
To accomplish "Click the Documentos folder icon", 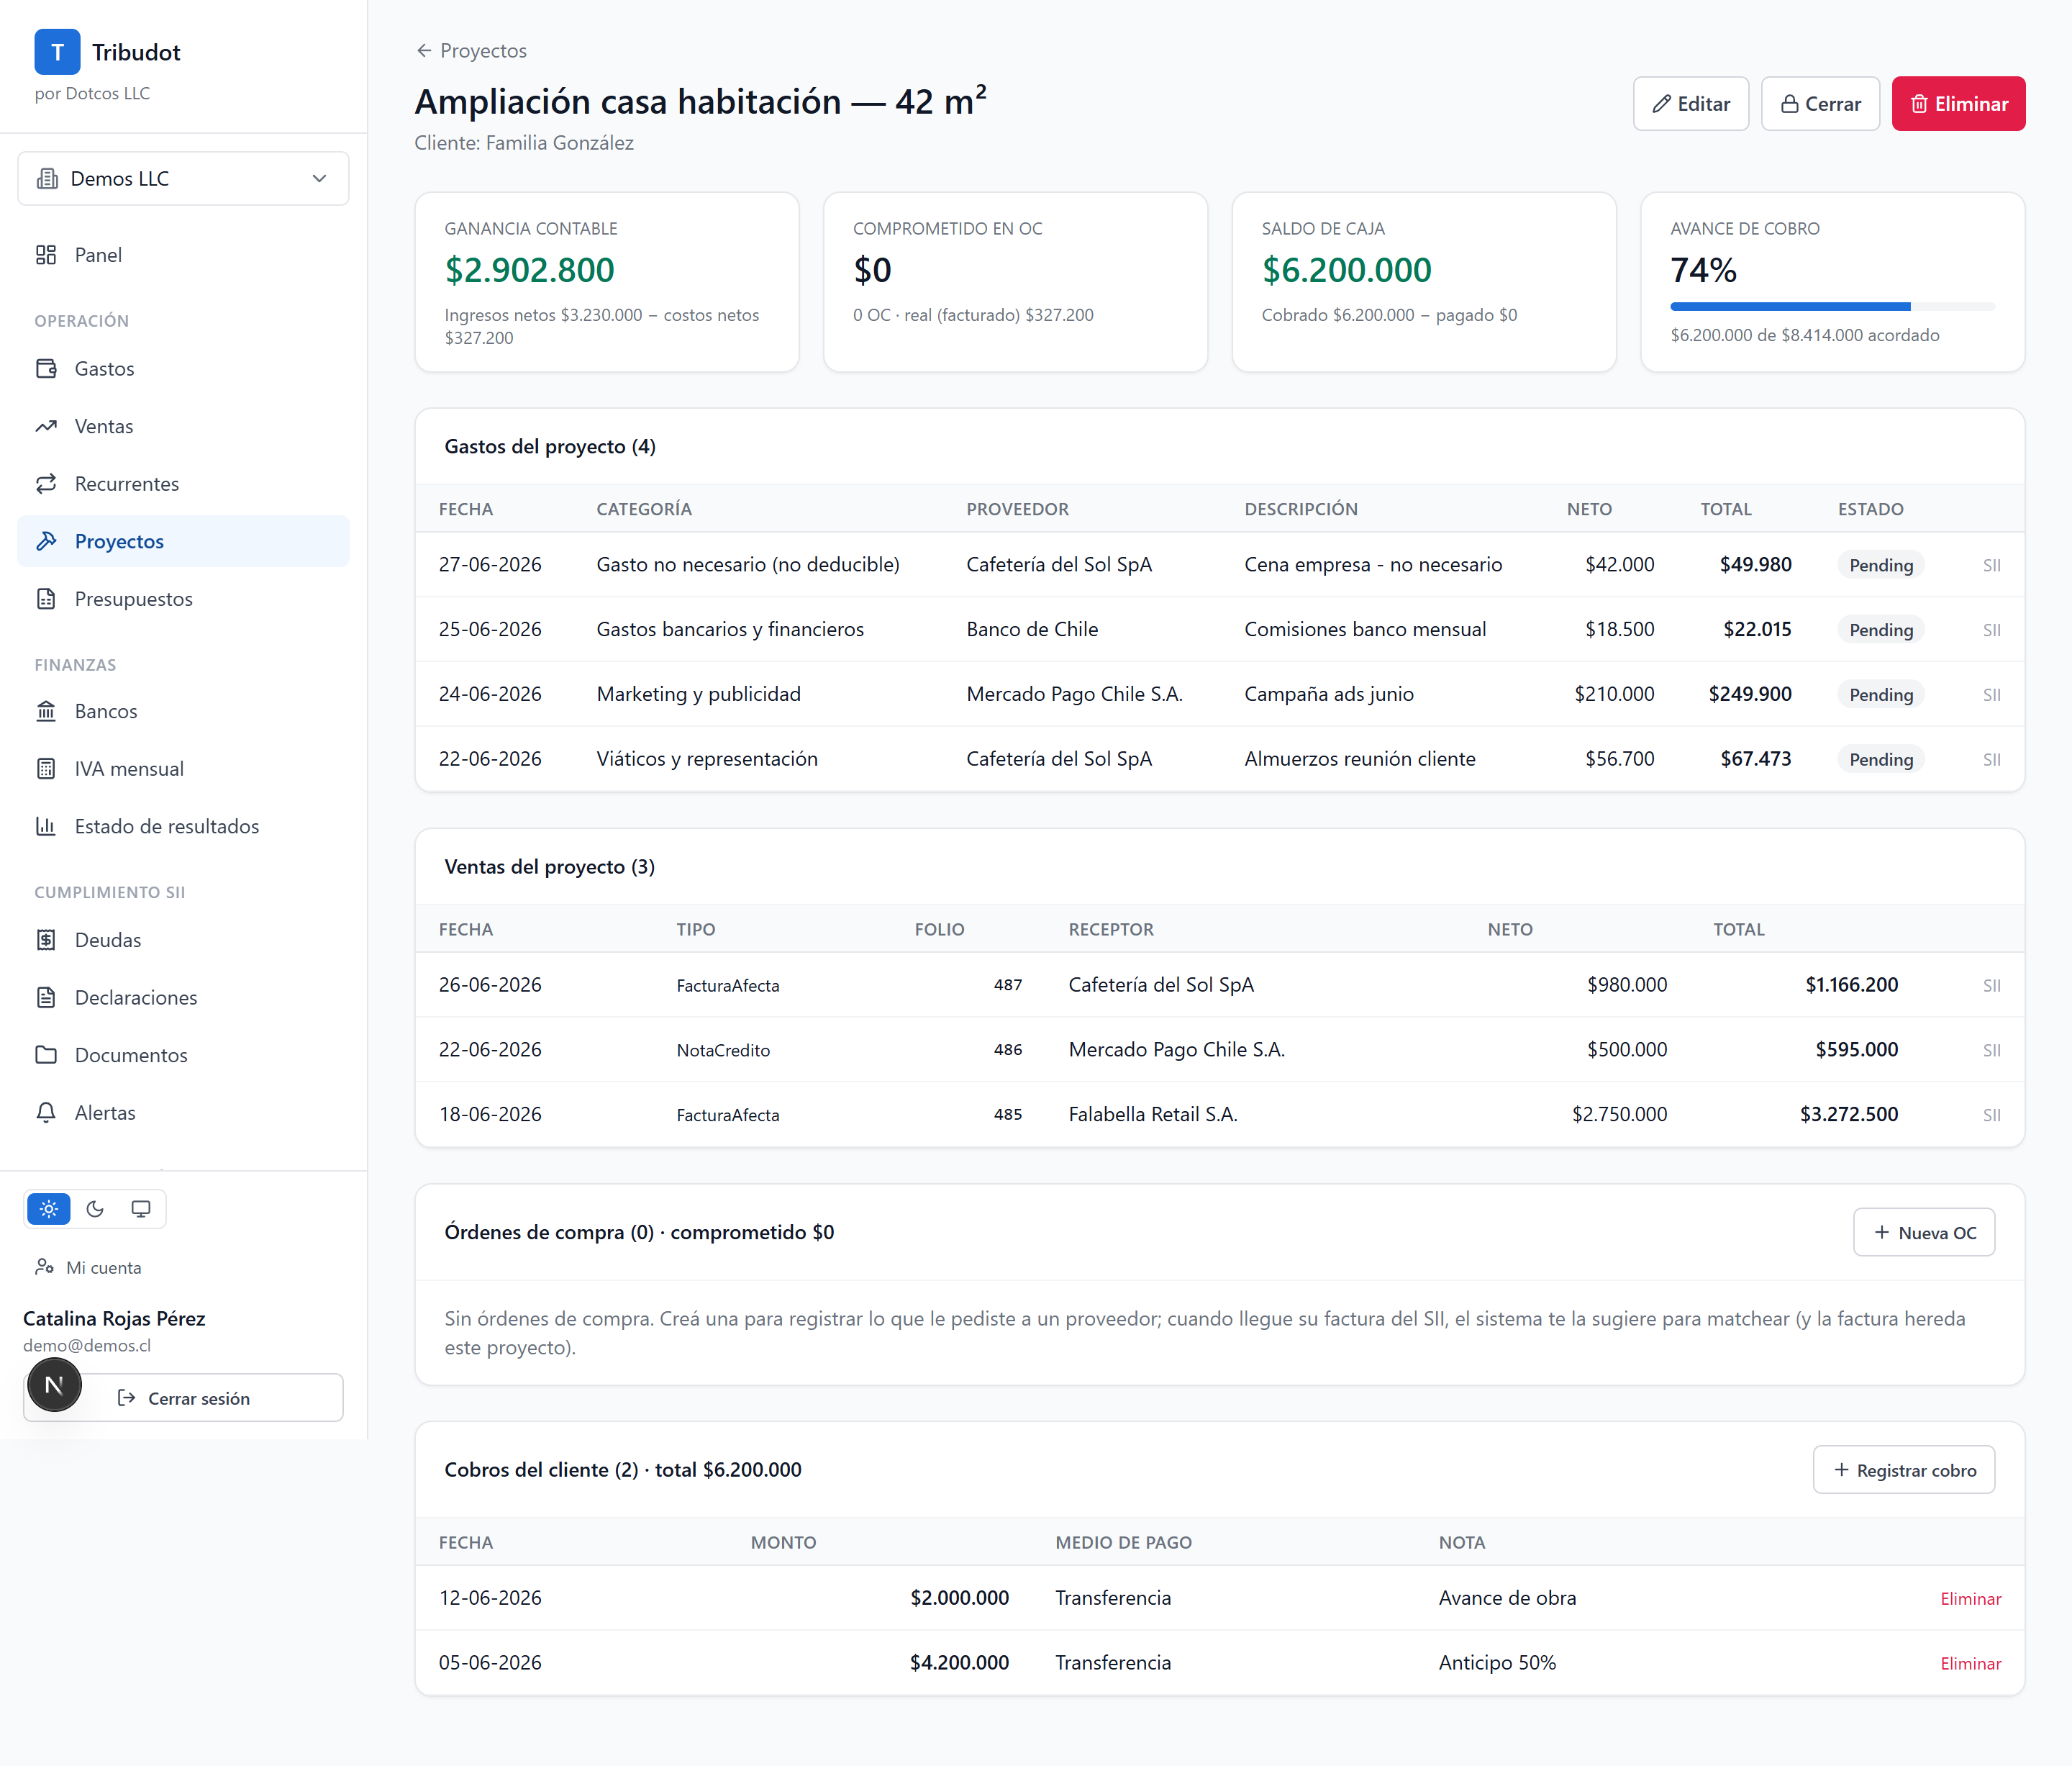I will [x=46, y=1055].
